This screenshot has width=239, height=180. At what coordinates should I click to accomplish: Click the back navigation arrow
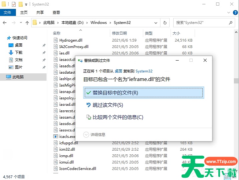pos(5,23)
